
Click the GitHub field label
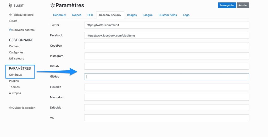55,76
